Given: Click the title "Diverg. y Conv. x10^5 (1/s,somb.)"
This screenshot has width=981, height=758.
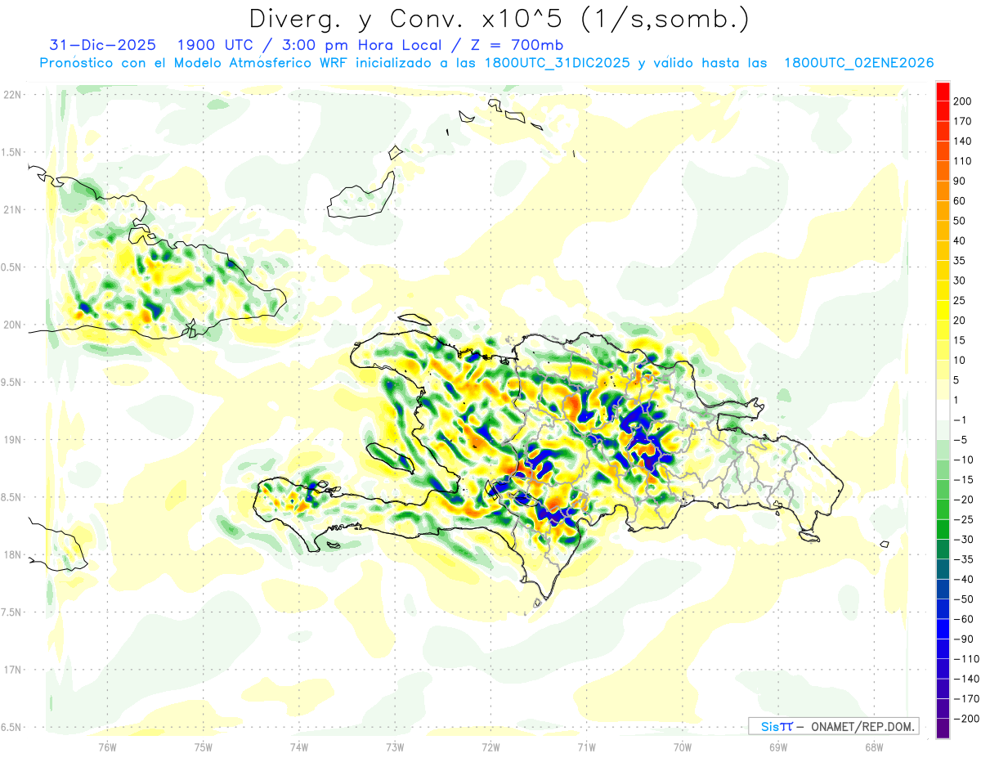Looking at the screenshot, I should (499, 19).
